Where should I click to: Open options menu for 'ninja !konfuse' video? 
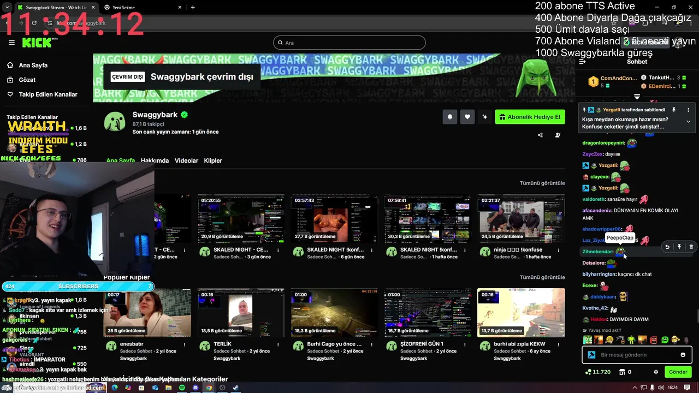coord(558,250)
